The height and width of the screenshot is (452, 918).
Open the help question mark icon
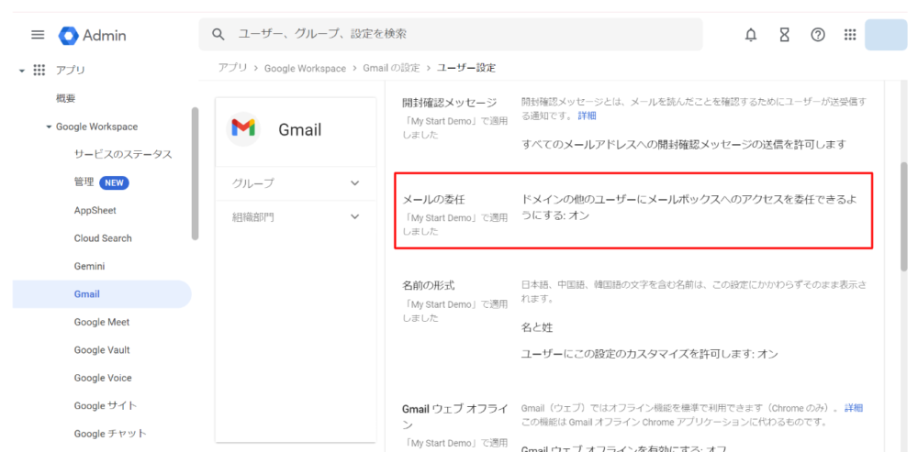point(817,35)
